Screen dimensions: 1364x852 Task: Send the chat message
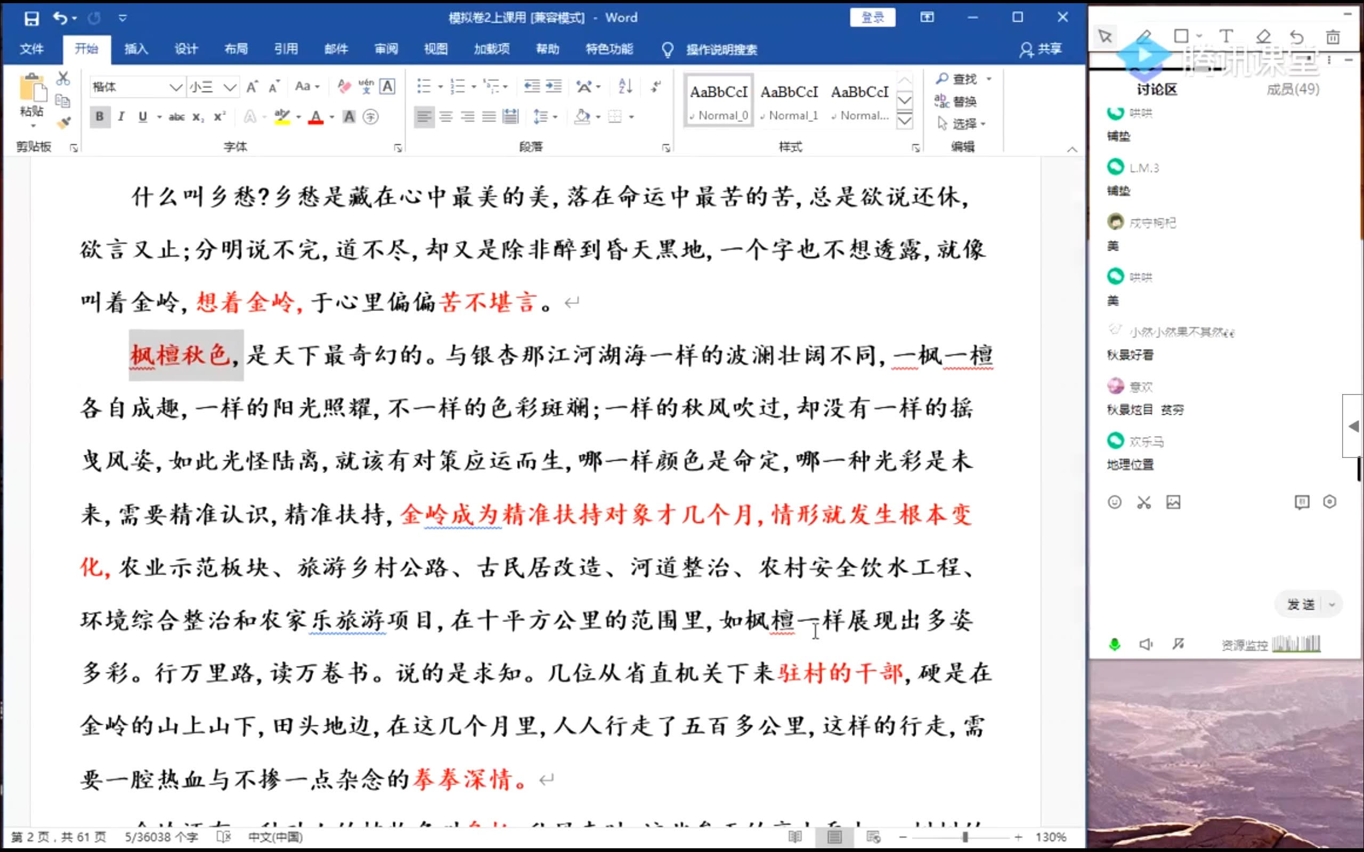pyautogui.click(x=1301, y=604)
